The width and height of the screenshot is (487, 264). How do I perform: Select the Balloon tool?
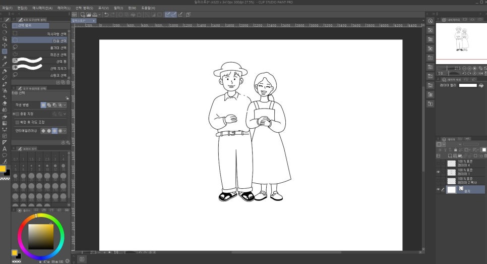5,155
